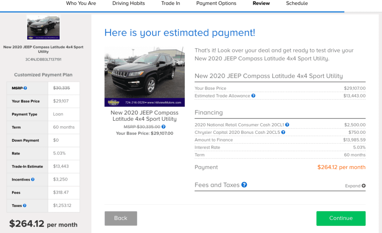Switch to the Review tab

pos(261,3)
